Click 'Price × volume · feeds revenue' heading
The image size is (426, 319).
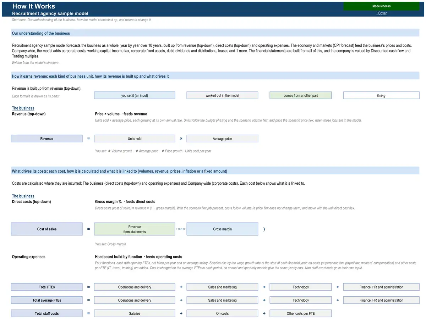[121, 114]
